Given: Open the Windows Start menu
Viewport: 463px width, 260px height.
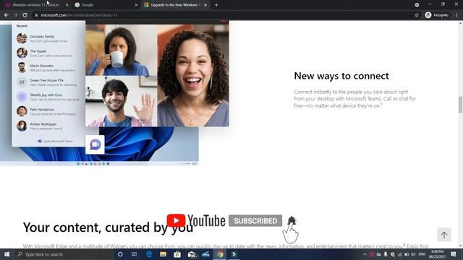Looking at the screenshot, I should 7,254.
